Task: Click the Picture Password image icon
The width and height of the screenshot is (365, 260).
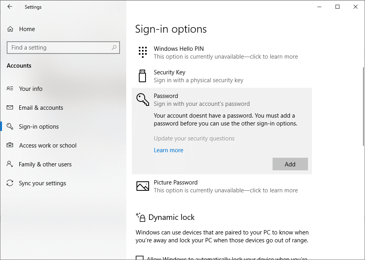Action: (x=142, y=186)
